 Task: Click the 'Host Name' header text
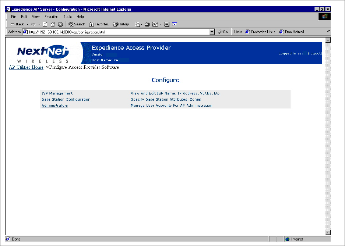105,60
